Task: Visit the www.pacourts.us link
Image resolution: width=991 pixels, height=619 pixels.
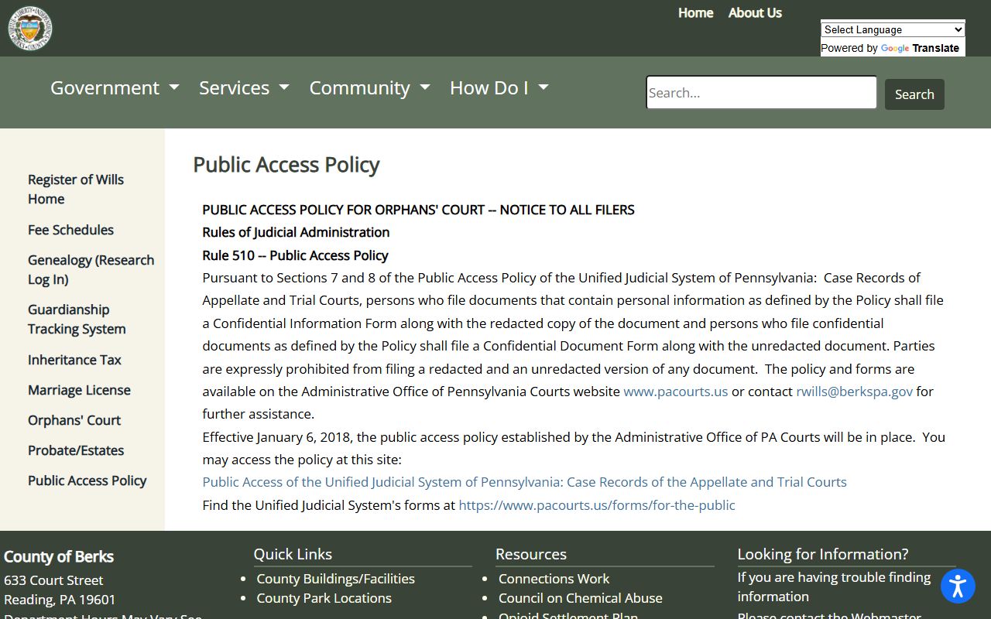Action: [x=676, y=392]
